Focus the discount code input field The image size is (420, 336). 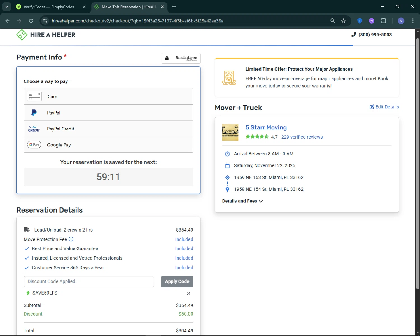pos(89,281)
